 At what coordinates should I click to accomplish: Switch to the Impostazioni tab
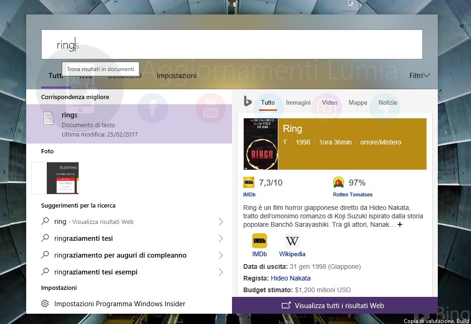click(176, 75)
